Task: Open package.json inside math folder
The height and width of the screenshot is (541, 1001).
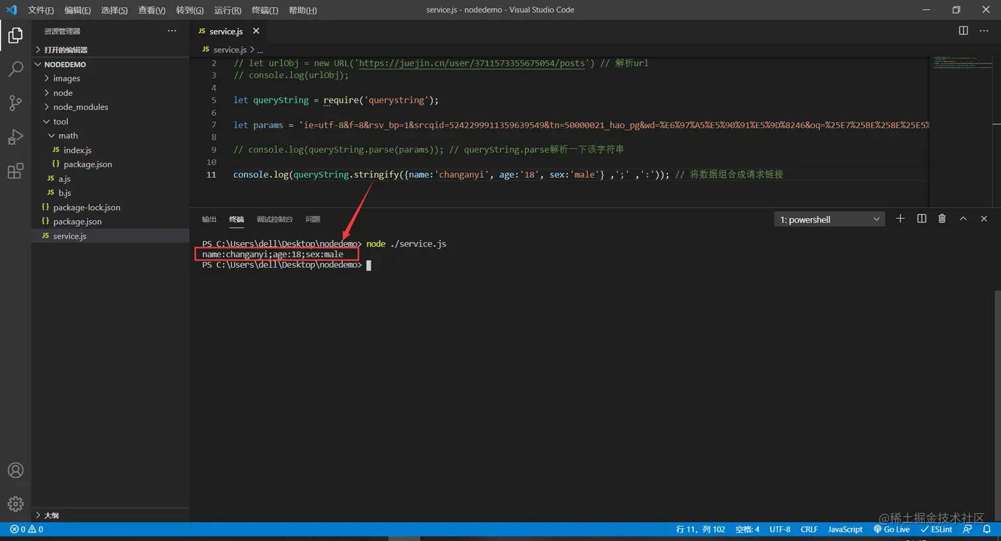Action: coord(111,164)
